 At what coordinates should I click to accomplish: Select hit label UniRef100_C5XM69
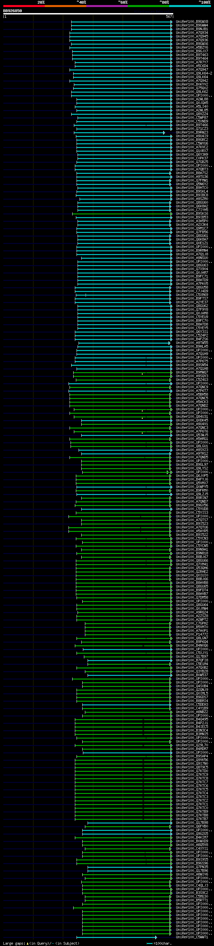pos(192,295)
